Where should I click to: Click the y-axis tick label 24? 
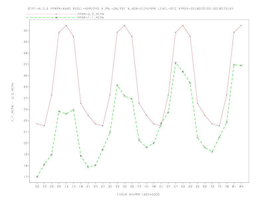[26, 98]
